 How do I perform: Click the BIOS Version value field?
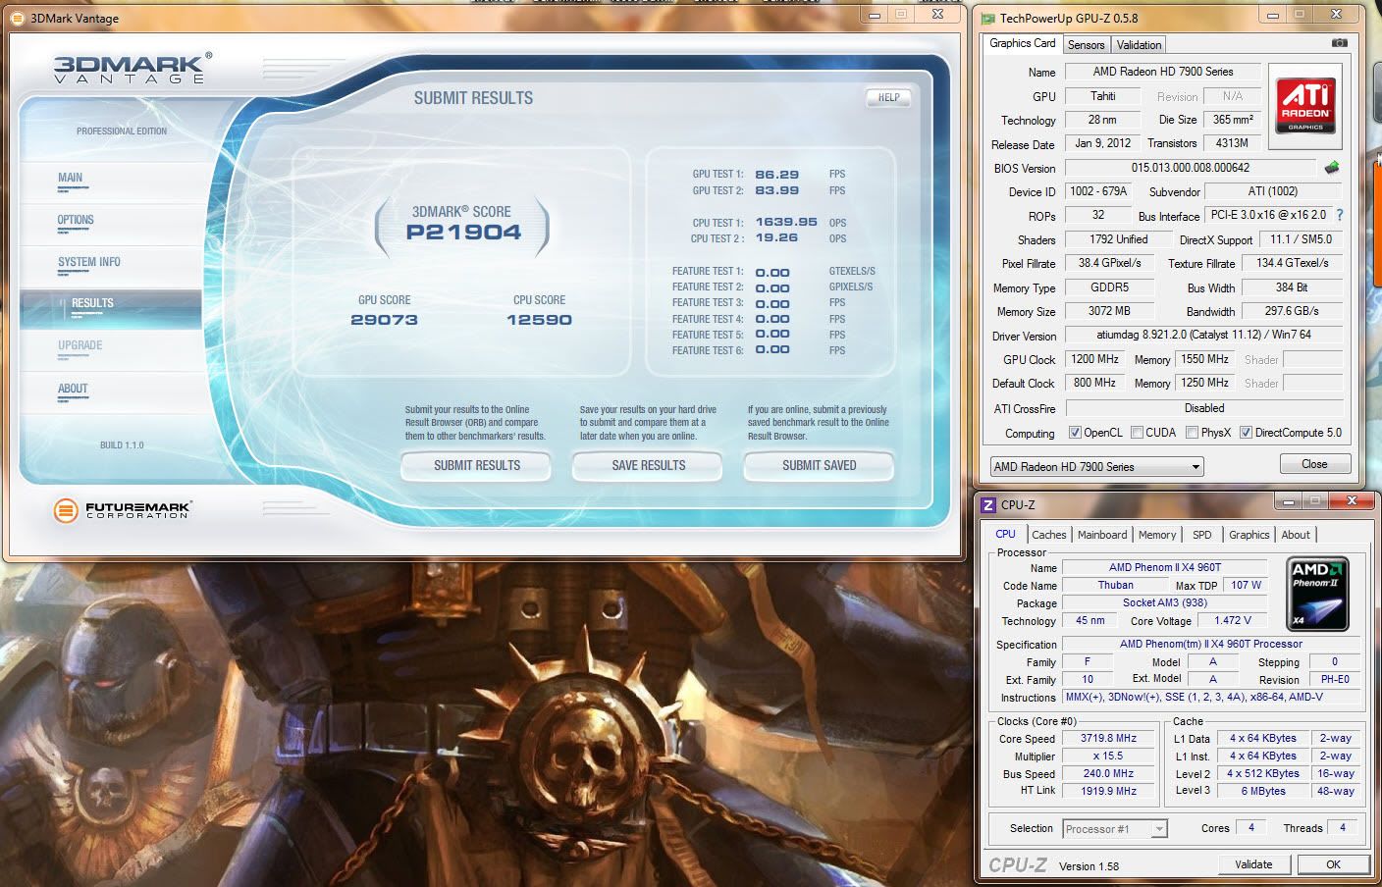pos(1191,168)
